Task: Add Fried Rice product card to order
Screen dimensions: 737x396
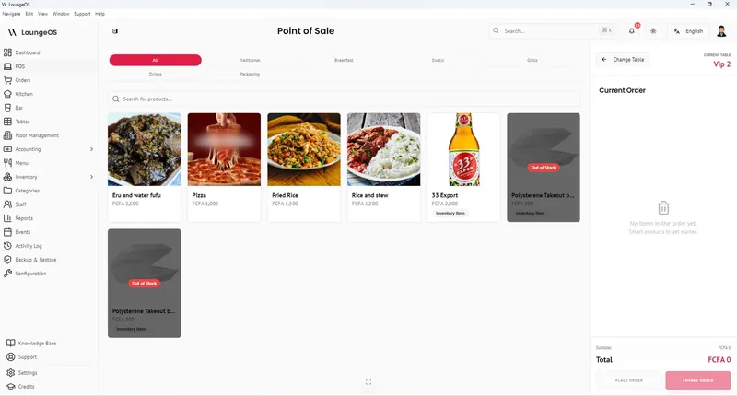Action: [304, 168]
